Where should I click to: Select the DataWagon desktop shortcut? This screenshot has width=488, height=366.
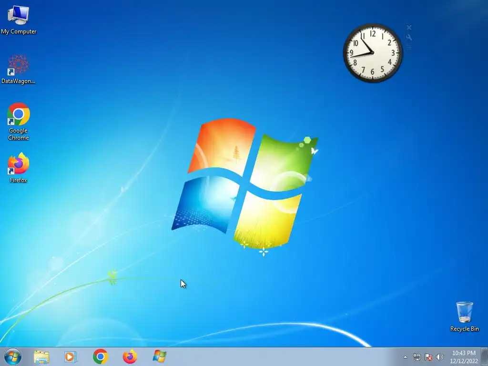19,69
